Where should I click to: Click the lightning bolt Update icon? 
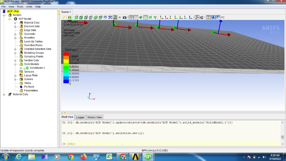(63, 18)
